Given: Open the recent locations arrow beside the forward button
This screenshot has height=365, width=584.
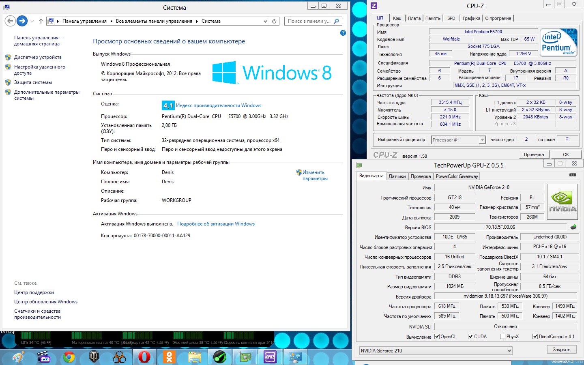Looking at the screenshot, I should coord(32,21).
